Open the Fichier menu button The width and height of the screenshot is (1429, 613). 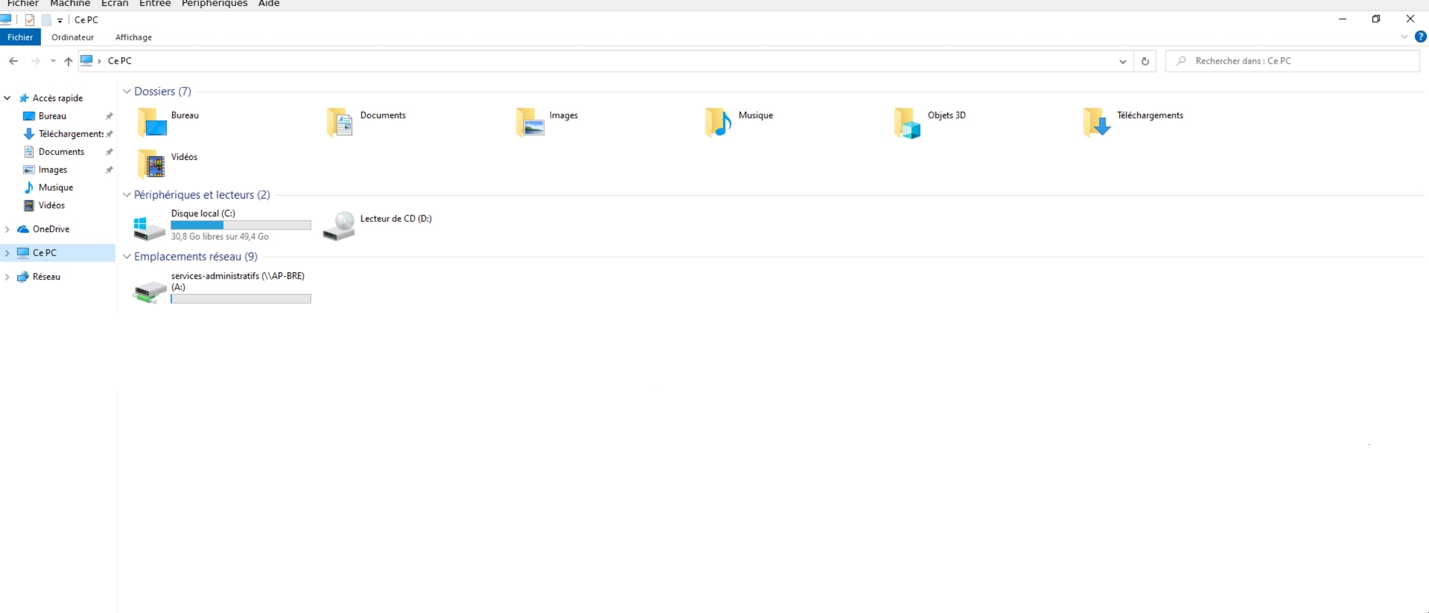pos(20,37)
